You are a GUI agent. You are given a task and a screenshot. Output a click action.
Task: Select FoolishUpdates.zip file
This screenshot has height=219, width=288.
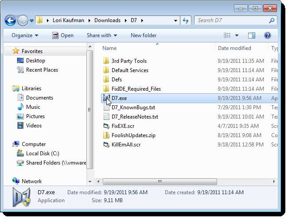click(133, 135)
